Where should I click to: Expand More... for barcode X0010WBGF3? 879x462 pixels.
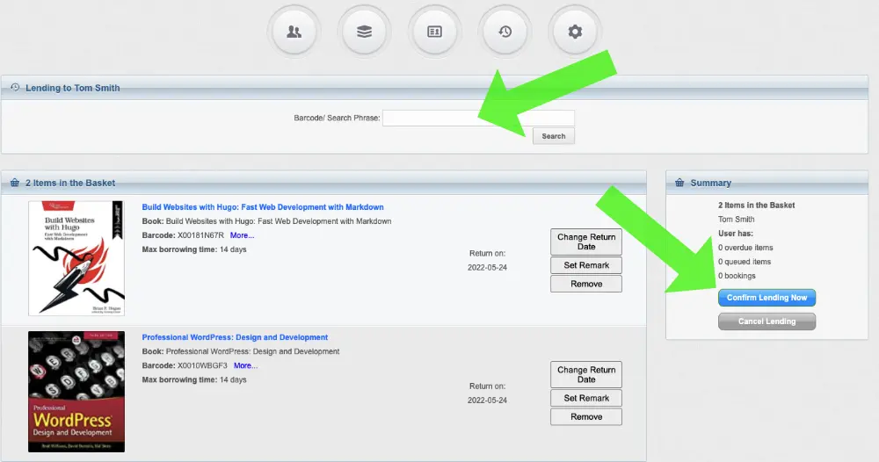(245, 365)
